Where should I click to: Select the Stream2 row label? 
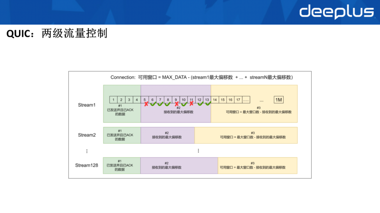(87, 135)
